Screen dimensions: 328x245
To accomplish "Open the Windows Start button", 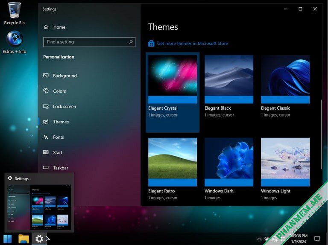I will 8,239.
